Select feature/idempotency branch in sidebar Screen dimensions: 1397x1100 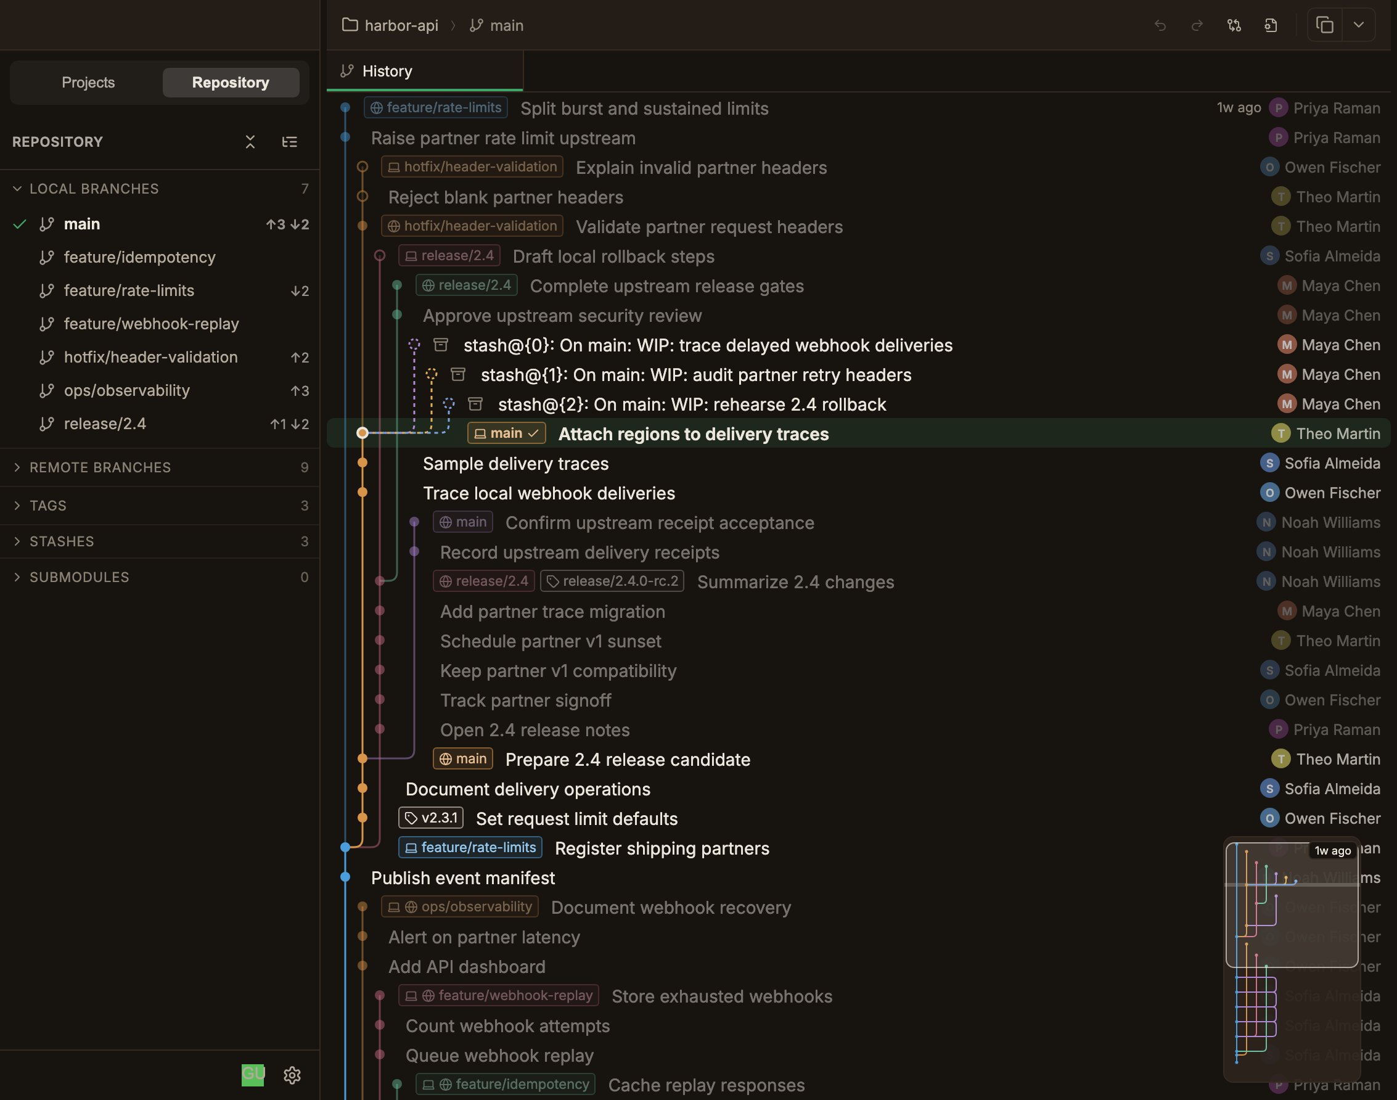click(160, 257)
